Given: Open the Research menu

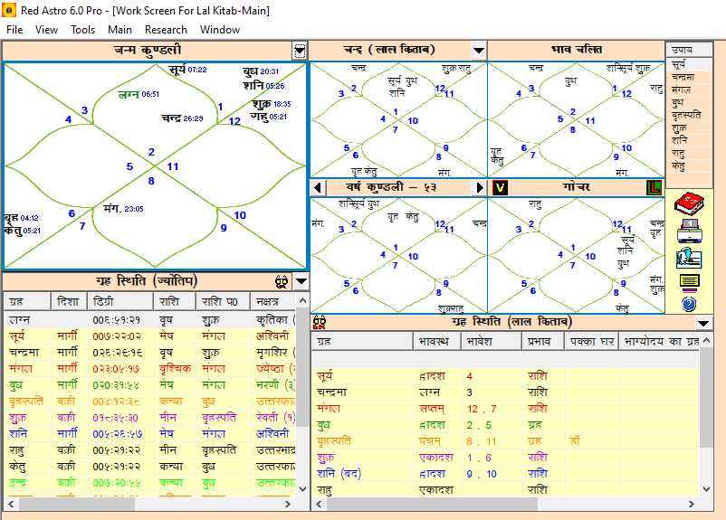Looking at the screenshot, I should click(x=166, y=29).
